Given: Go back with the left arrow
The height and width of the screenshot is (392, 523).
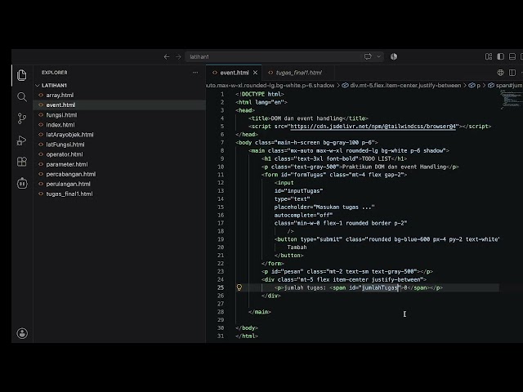Looking at the screenshot, I should (167, 56).
